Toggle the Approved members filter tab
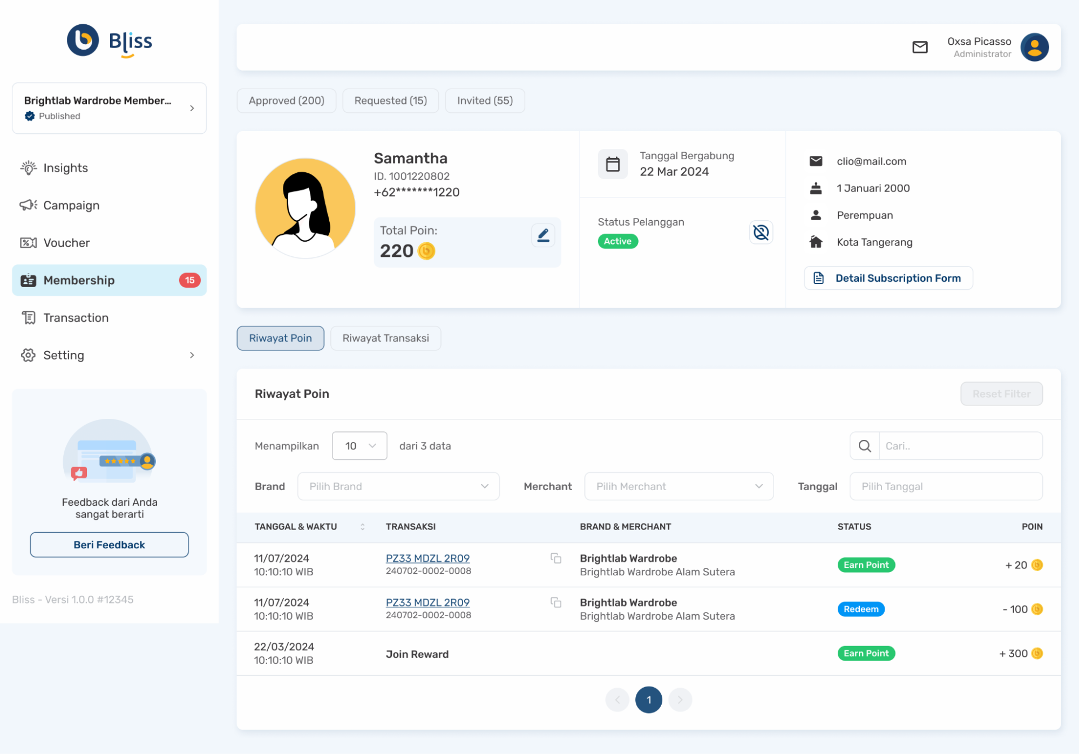Viewport: 1079px width, 754px height. (286, 101)
